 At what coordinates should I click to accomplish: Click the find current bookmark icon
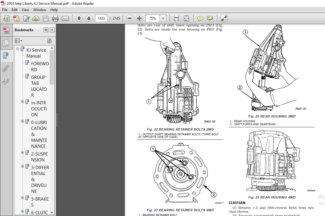pos(50,41)
